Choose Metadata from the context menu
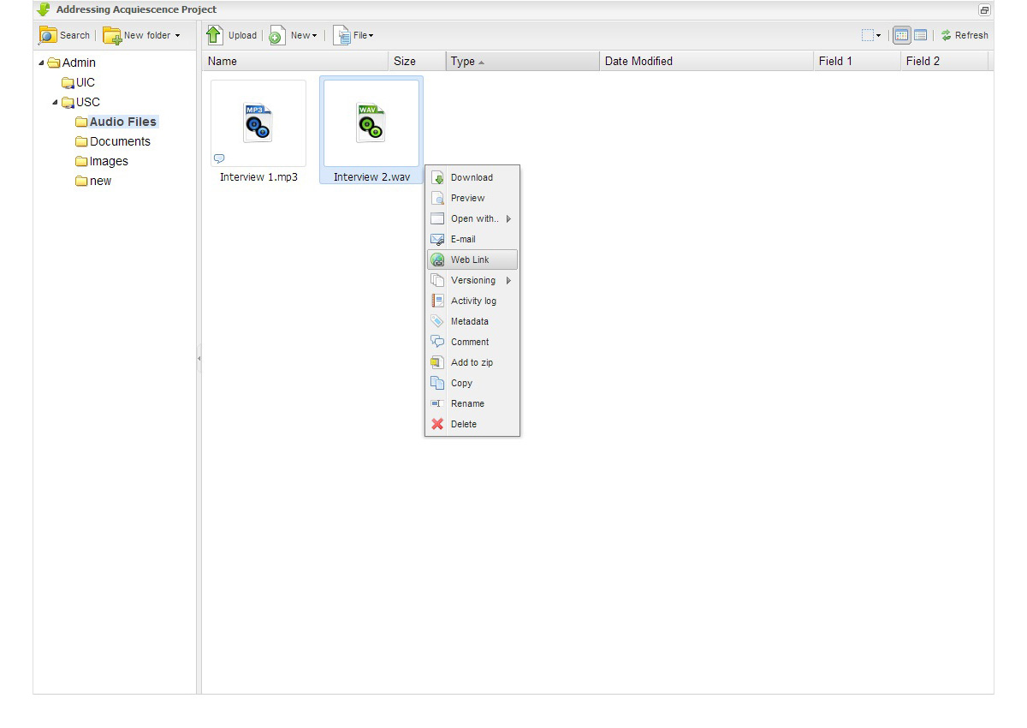 [x=472, y=321]
